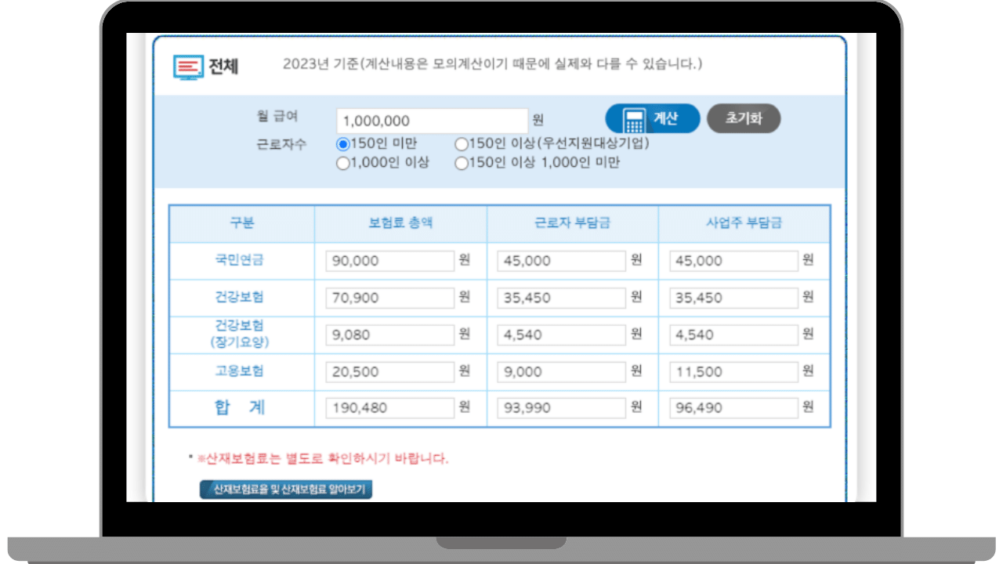Select the 150인 미만 radio button
Screen dimensions: 1003x564
(342, 144)
